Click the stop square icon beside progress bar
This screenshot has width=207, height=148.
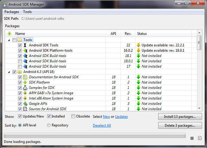(192, 138)
